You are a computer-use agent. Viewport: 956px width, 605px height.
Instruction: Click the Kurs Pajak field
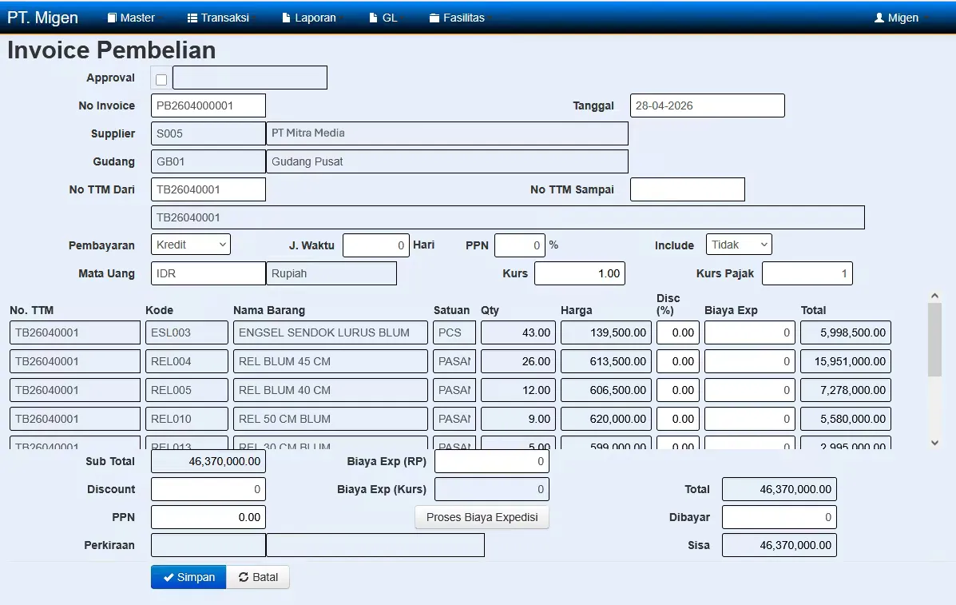(x=807, y=273)
